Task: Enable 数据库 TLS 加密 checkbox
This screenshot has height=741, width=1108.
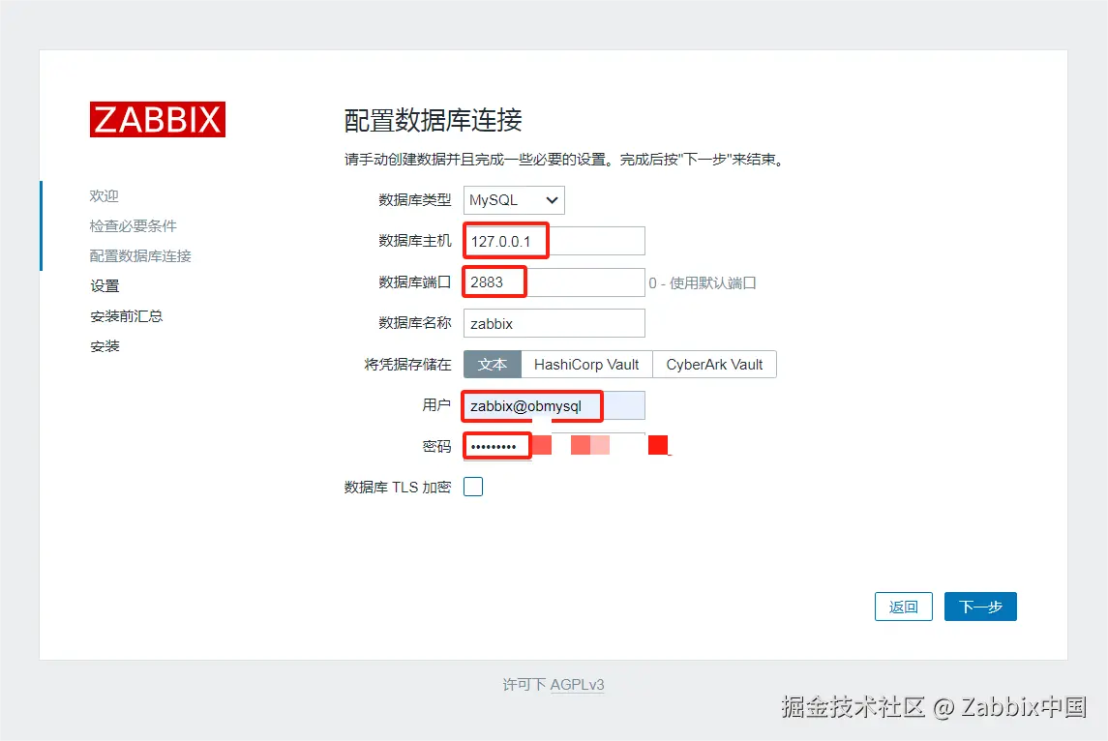Action: (x=473, y=487)
